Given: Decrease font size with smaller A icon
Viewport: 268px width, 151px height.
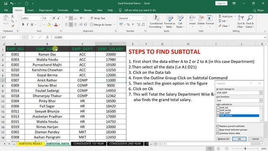Looking at the screenshot, I should pyautogui.click(x=59, y=18).
